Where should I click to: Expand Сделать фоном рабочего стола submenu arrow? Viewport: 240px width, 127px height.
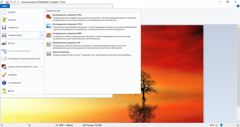[x=42, y=67]
